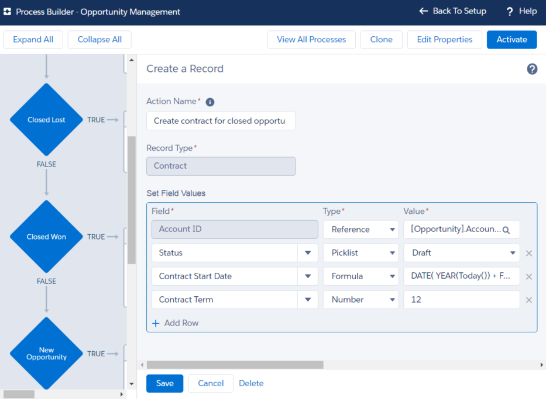Remove the Status field row

coord(528,254)
